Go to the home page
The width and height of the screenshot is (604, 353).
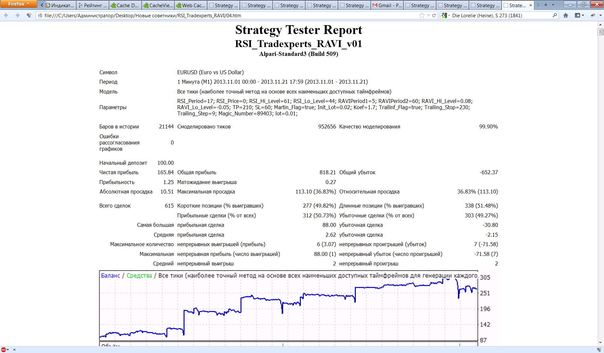coord(566,15)
